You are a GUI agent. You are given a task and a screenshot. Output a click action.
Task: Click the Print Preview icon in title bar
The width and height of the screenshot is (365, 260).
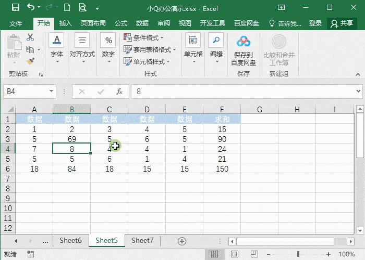pos(82,7)
